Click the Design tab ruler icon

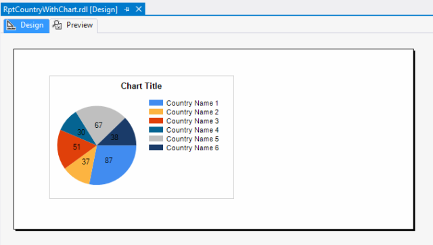coord(11,25)
